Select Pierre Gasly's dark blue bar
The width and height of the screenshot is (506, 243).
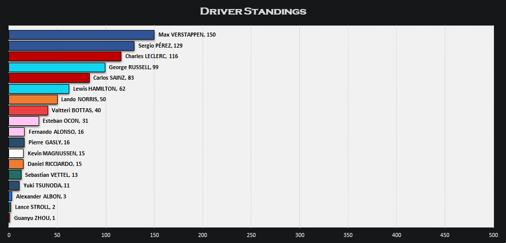coord(17,142)
